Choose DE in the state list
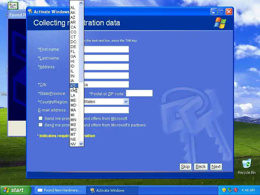 74,46
